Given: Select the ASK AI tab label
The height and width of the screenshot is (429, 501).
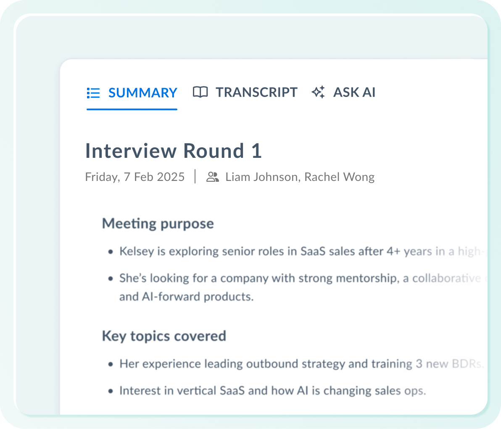Looking at the screenshot, I should 354,92.
